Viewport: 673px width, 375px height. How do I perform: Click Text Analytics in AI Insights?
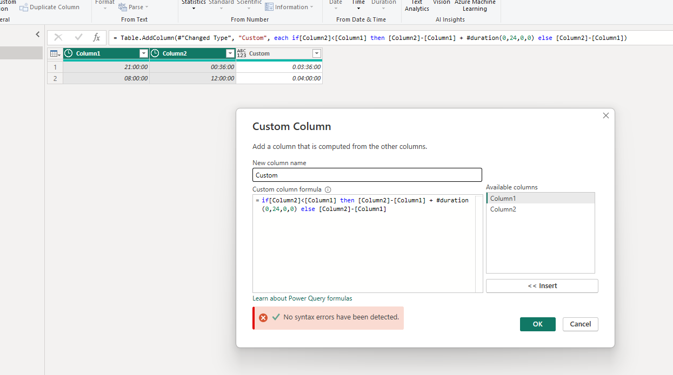[417, 5]
